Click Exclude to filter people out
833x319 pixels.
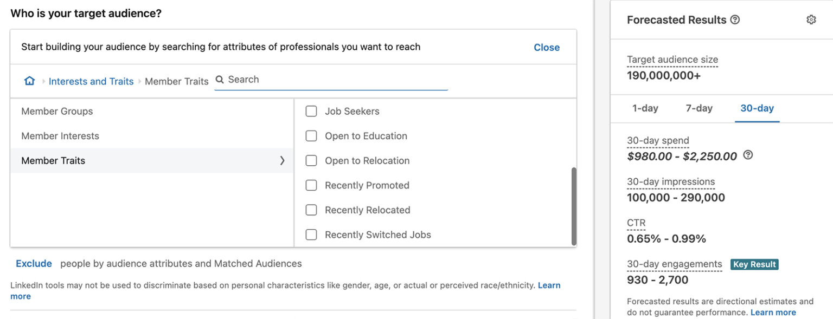(x=34, y=263)
